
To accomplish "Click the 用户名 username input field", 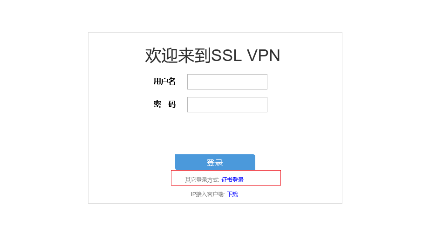I will [x=227, y=82].
